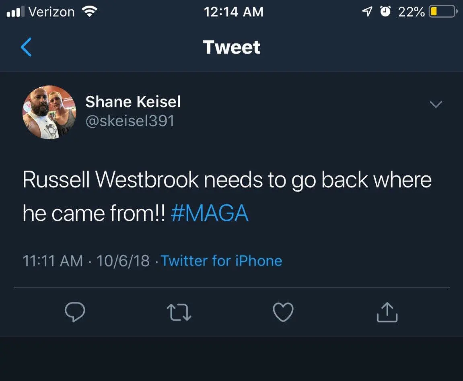Tap the Tweet header title

232,47
